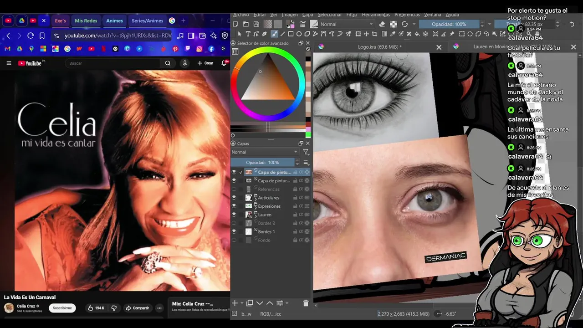This screenshot has height=328, width=583.
Task: Expand the add layer dropdown arrow
Action: point(242,303)
